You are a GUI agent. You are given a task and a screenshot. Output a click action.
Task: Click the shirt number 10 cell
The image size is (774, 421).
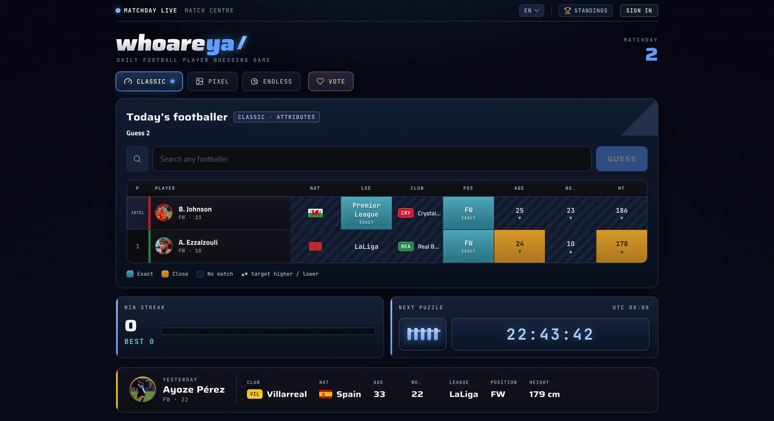pos(571,246)
